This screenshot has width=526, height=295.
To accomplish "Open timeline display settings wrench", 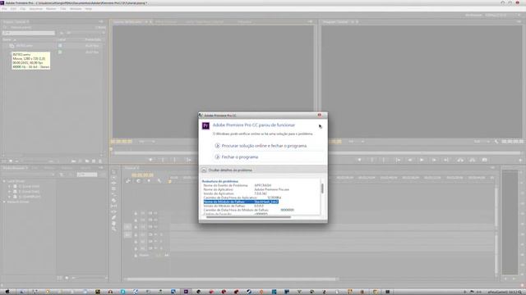I will 159,181.
